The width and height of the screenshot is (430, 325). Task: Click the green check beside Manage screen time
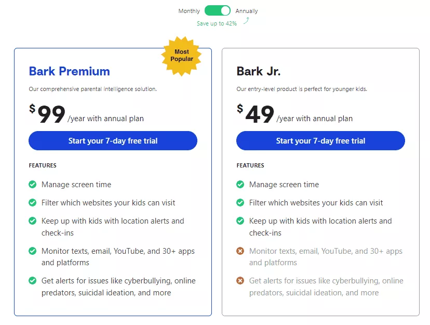32,184
